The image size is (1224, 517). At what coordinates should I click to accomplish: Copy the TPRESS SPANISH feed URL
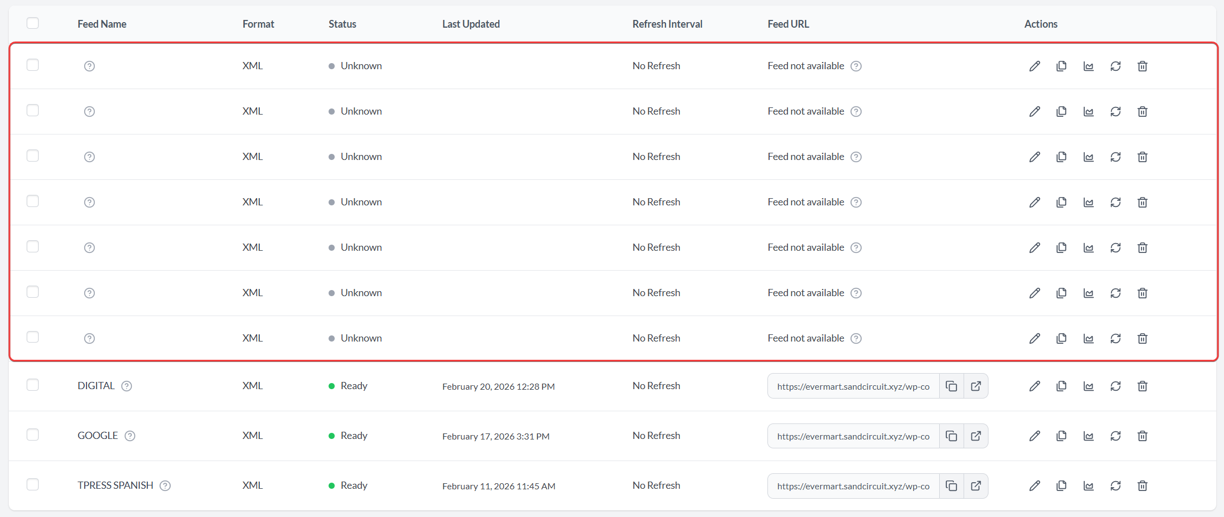[951, 486]
